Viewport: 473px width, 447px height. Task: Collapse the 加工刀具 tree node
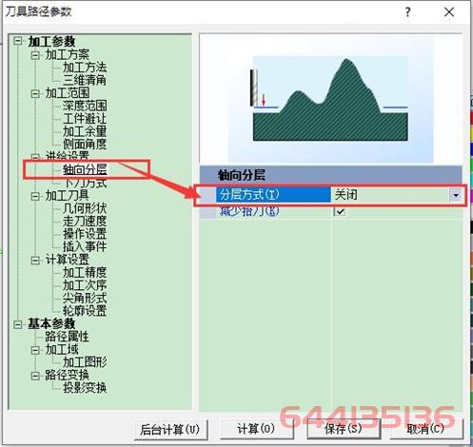(35, 196)
